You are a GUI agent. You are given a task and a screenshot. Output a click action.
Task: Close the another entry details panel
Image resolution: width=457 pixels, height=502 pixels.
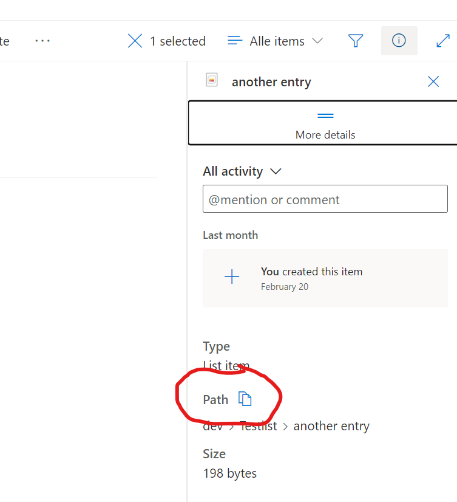pos(433,81)
